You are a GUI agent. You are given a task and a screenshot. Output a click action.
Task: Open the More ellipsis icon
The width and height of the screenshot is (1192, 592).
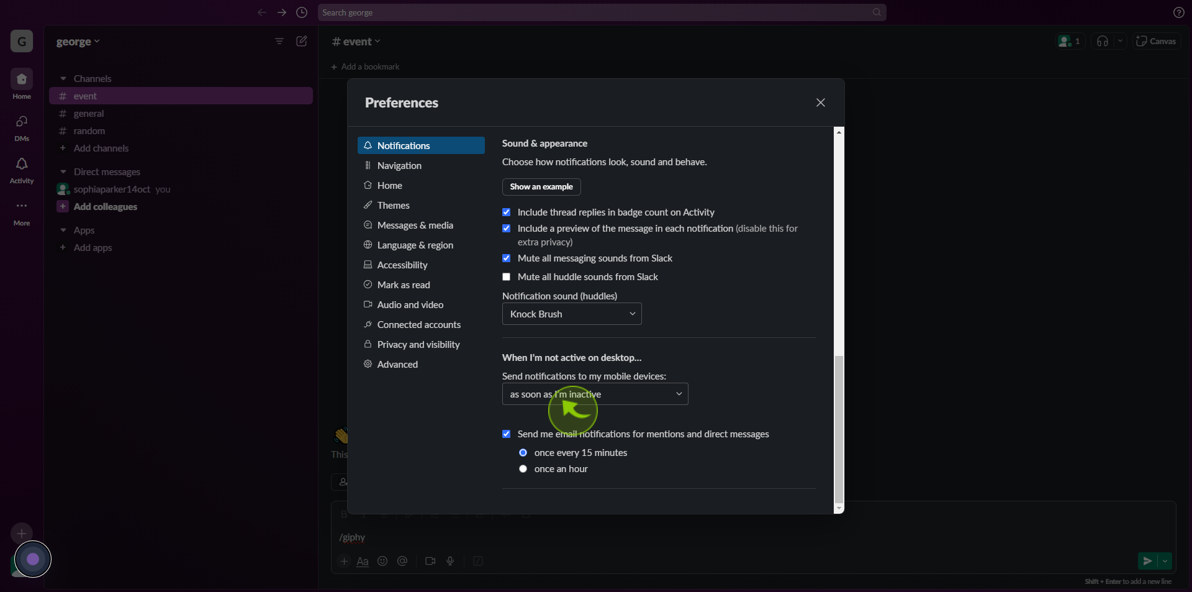click(22, 206)
